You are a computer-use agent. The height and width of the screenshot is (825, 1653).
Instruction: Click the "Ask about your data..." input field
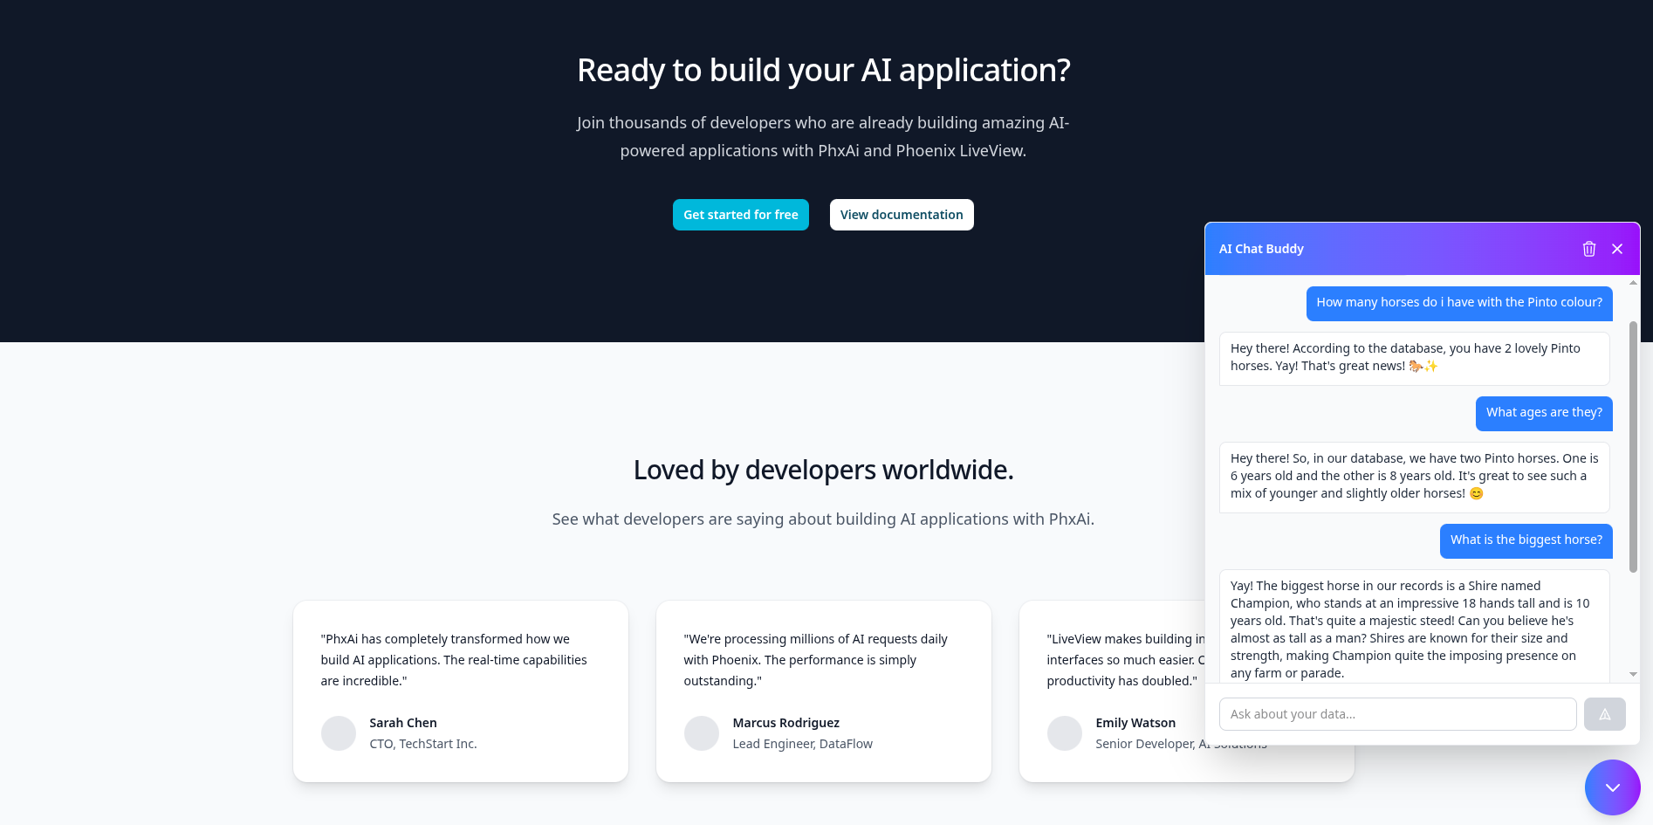[1398, 714]
